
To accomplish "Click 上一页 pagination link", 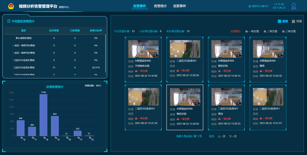I will click(x=221, y=136).
